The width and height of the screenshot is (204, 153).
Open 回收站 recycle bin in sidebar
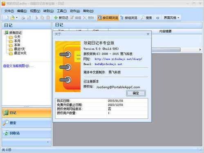27,133
